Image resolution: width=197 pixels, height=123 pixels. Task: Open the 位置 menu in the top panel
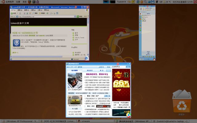[x=18, y=2]
